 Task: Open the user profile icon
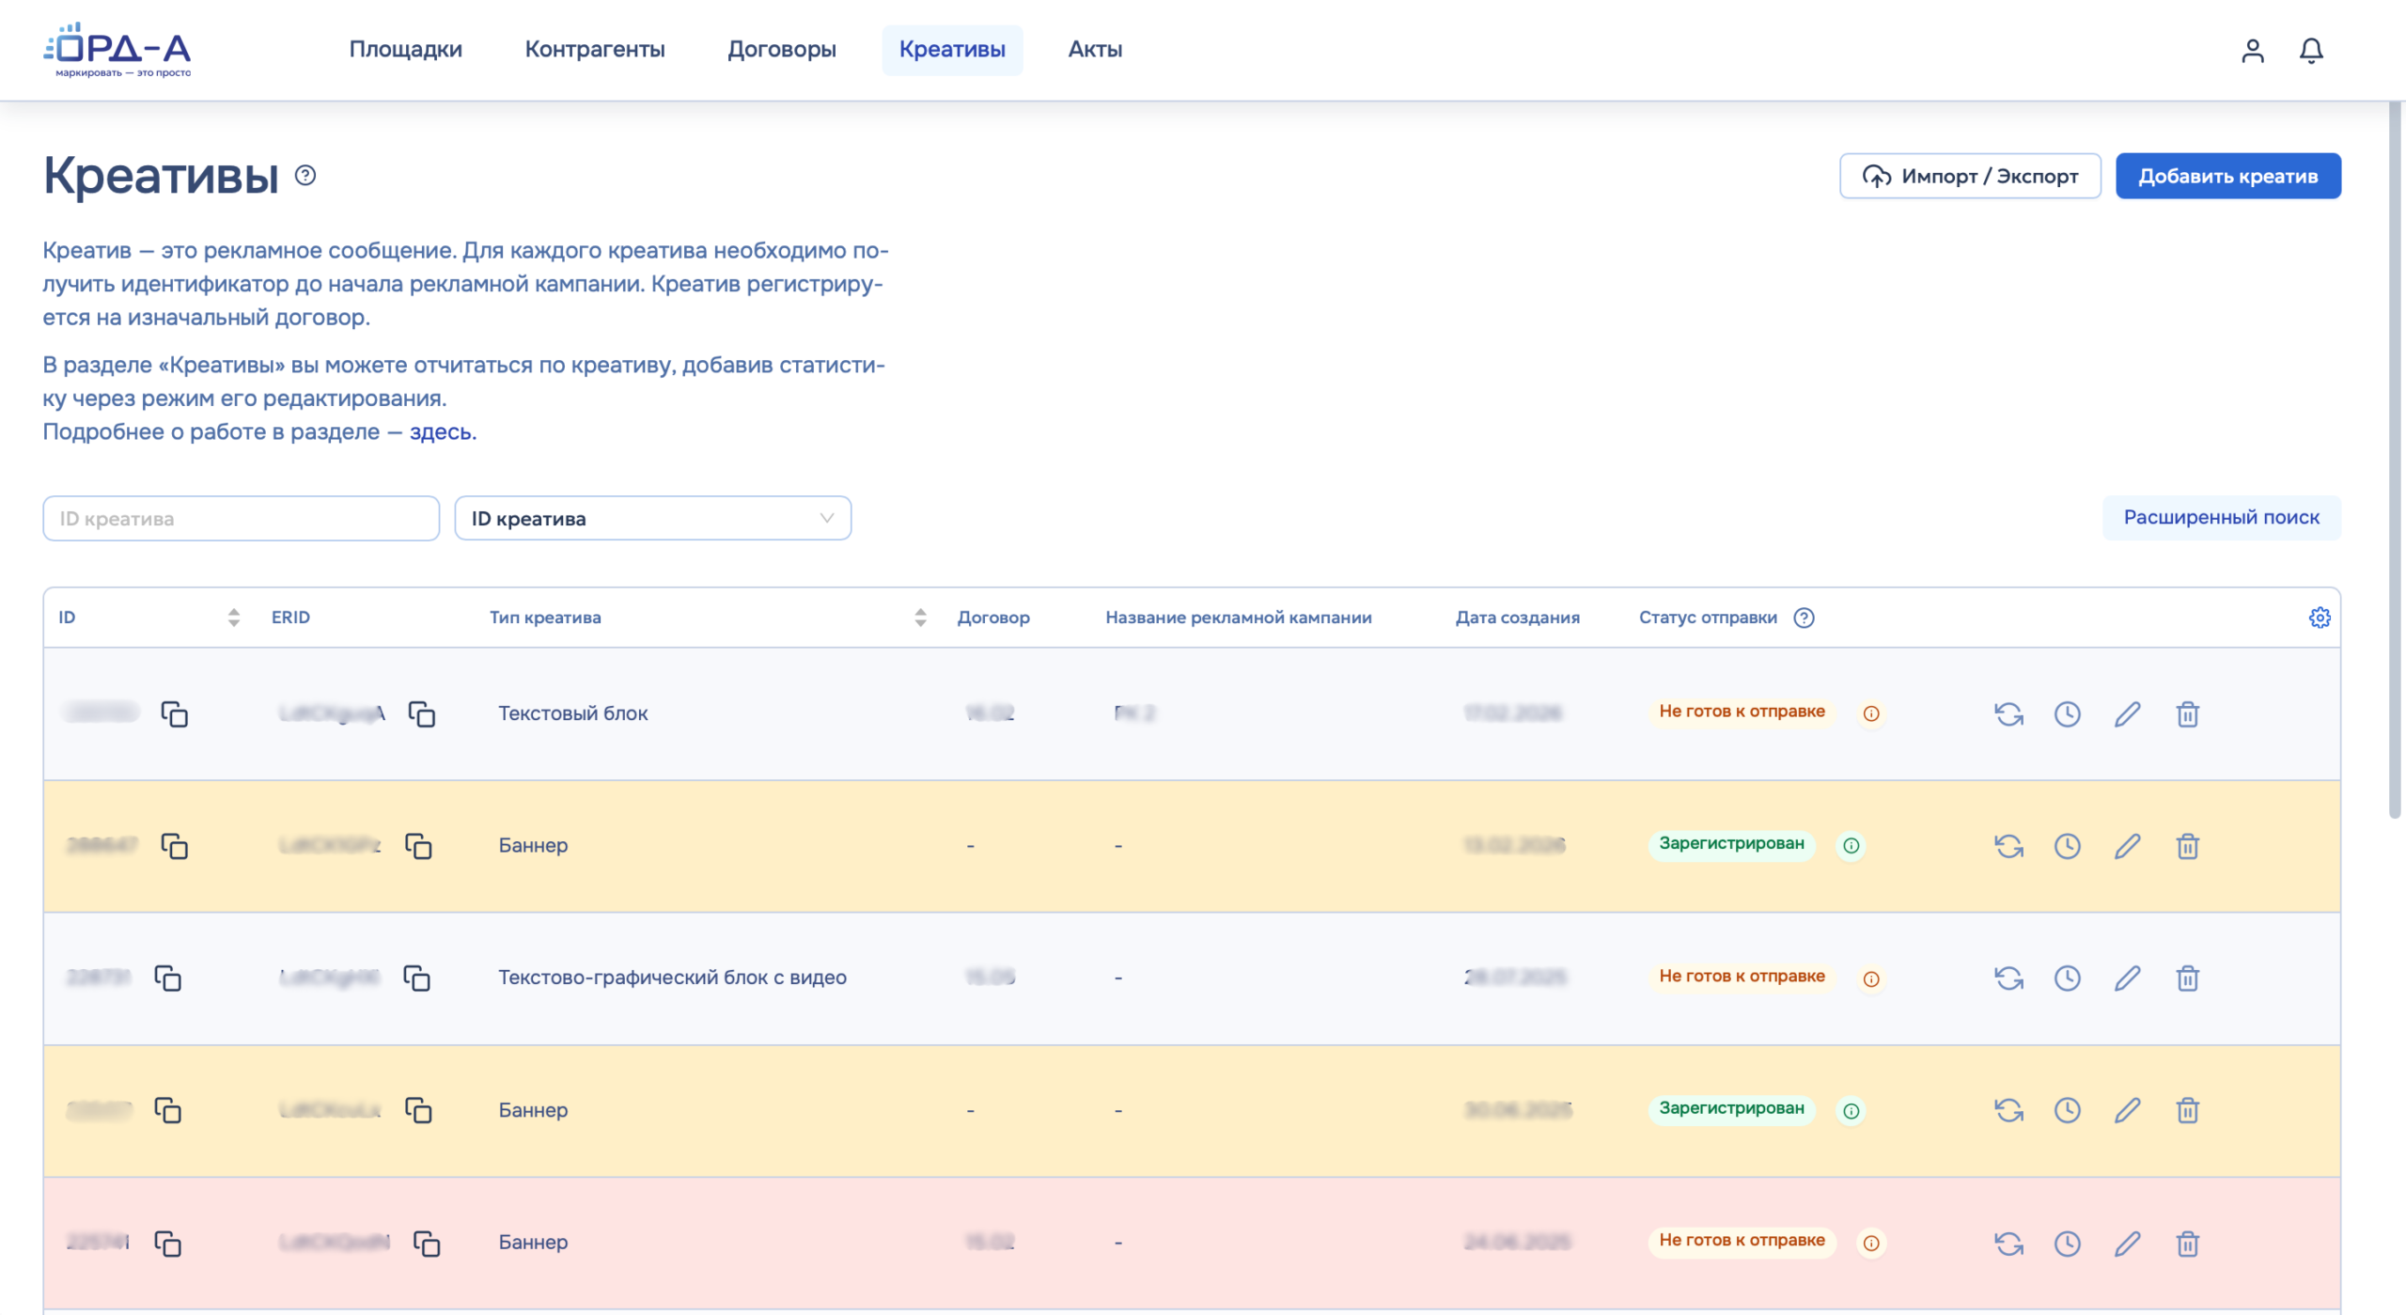2252,50
